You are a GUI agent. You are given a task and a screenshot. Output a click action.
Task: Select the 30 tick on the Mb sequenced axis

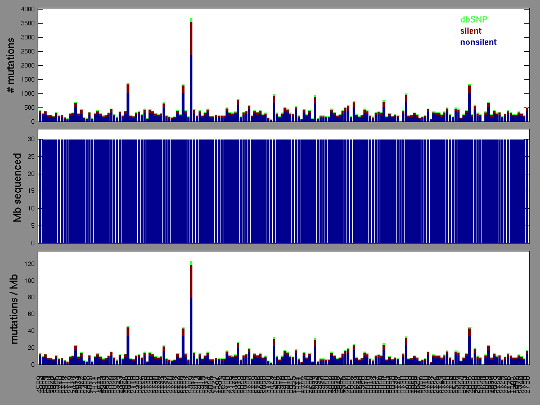coord(31,139)
